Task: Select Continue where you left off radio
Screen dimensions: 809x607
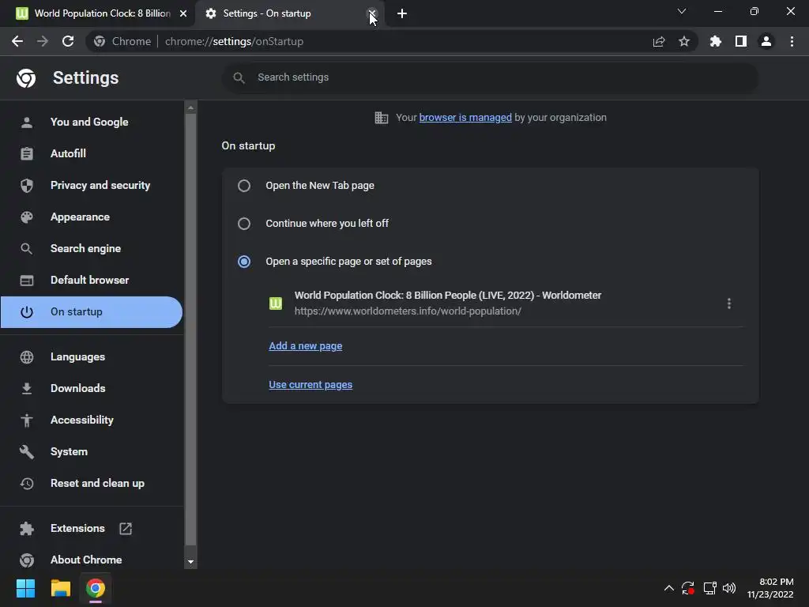Action: tap(244, 224)
